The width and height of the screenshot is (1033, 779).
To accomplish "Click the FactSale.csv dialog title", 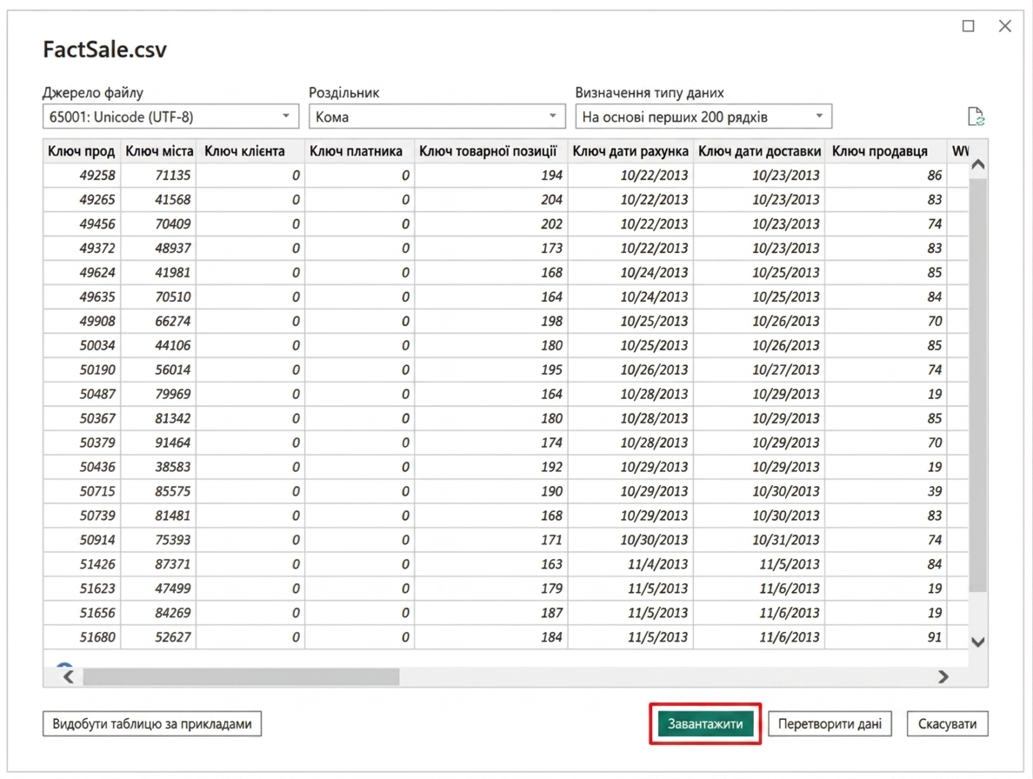I will tap(104, 50).
